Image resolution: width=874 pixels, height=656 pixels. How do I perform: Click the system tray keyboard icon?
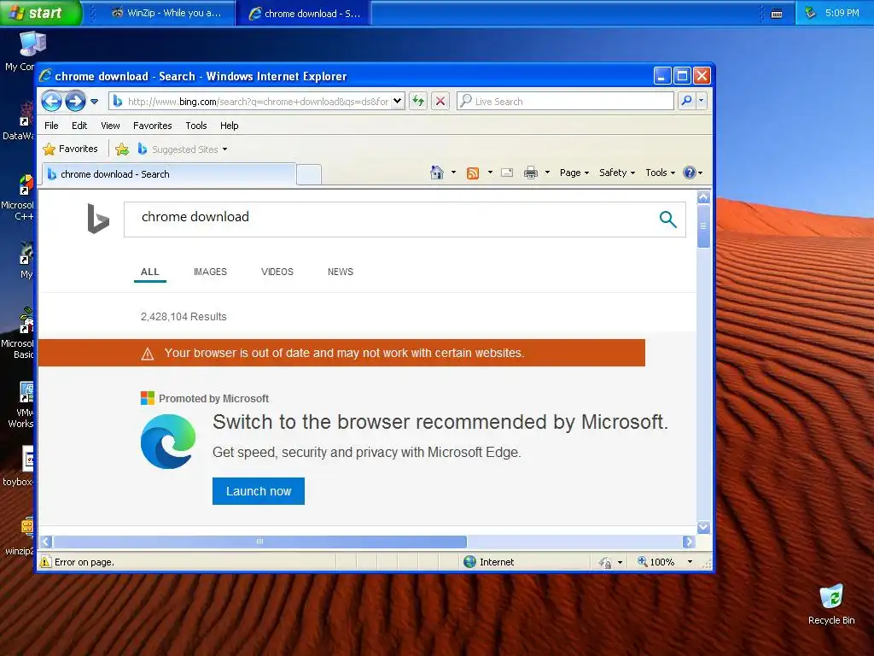coord(777,14)
